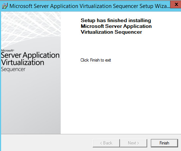
Task: Click the wizard window title text
Action: [90, 6]
